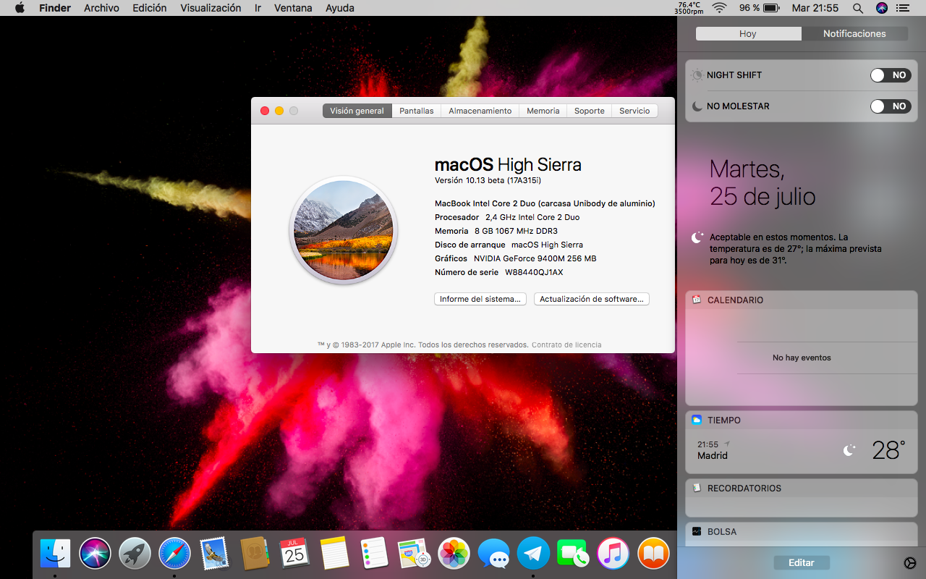This screenshot has height=579, width=926.
Task: Open Launchpad rocket icon in Dock
Action: click(135, 554)
